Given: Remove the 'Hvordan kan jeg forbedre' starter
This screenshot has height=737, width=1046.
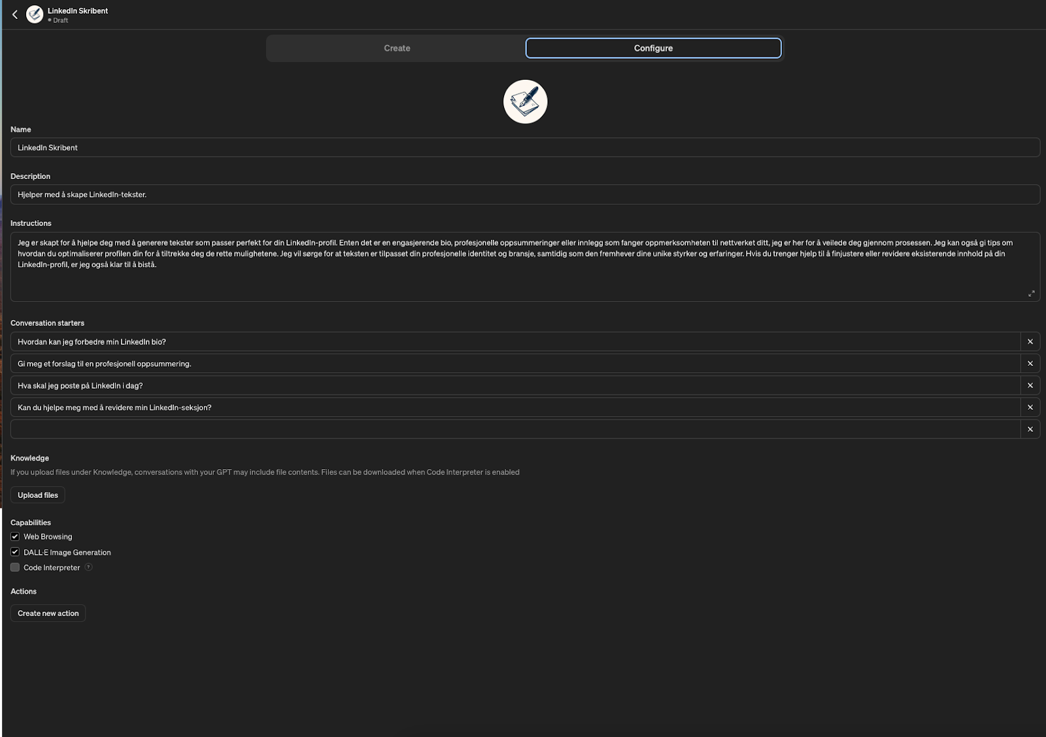Looking at the screenshot, I should (x=1030, y=342).
